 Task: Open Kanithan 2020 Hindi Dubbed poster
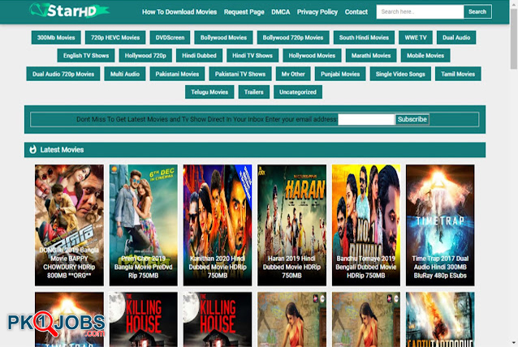tap(218, 225)
